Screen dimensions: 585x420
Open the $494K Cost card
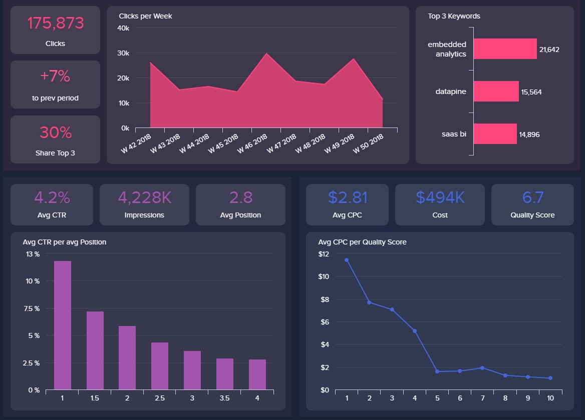pyautogui.click(x=440, y=204)
